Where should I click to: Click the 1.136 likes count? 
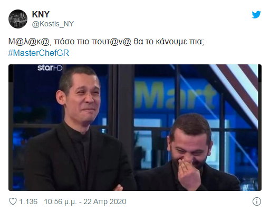pyautogui.click(x=28, y=201)
